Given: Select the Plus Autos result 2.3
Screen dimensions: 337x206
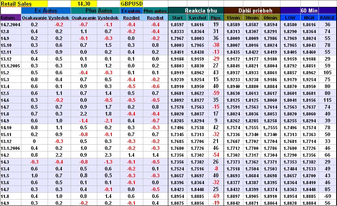Looking at the screenshot, I should click(x=108, y=155).
